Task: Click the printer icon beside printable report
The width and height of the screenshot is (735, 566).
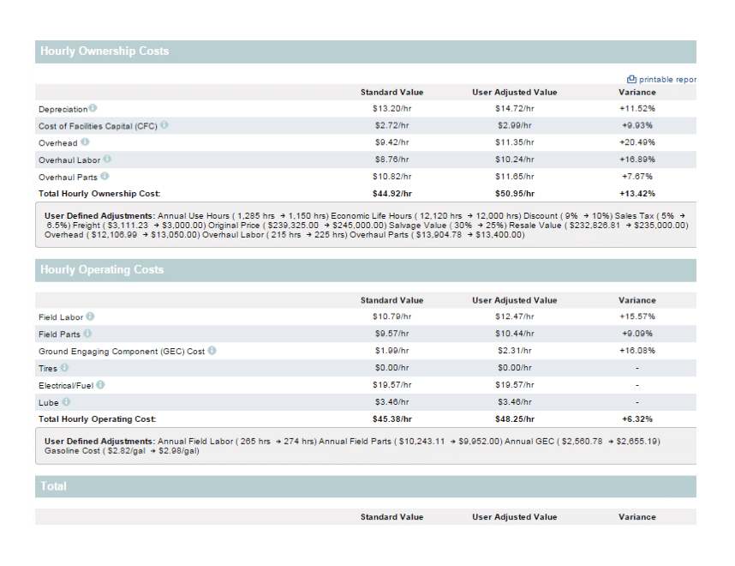Action: (x=631, y=78)
